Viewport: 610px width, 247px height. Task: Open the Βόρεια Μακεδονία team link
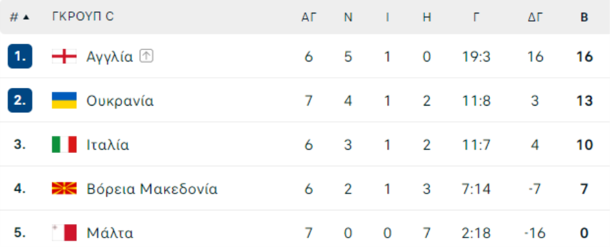point(152,189)
